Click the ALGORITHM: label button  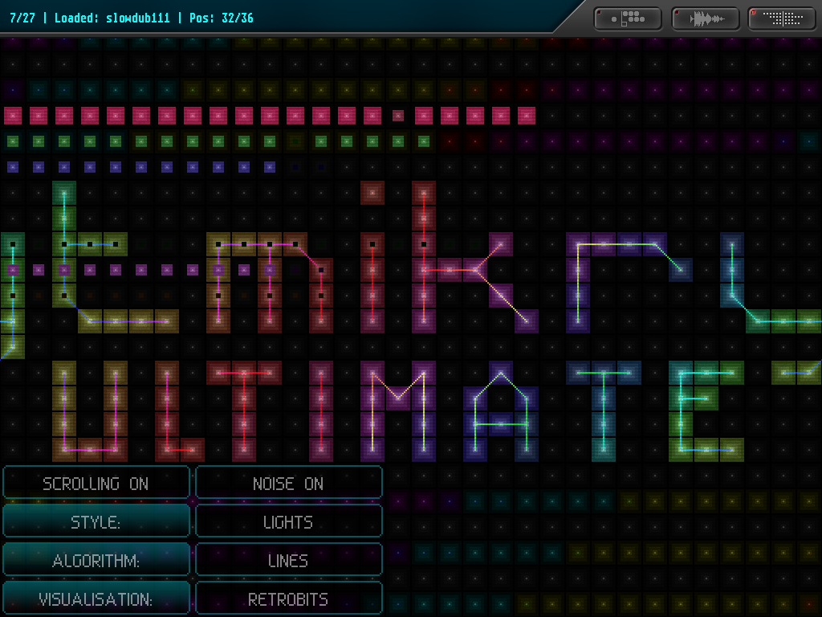(96, 560)
